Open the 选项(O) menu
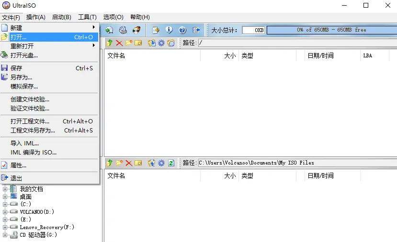The height and width of the screenshot is (242, 397). tap(113, 17)
